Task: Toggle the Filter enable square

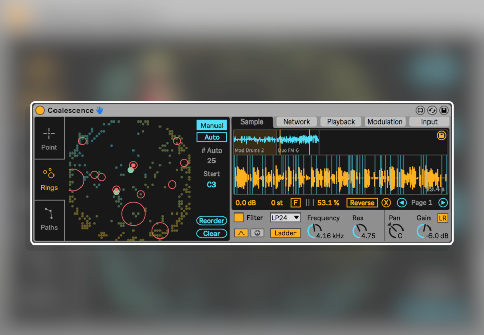Action: 238,218
